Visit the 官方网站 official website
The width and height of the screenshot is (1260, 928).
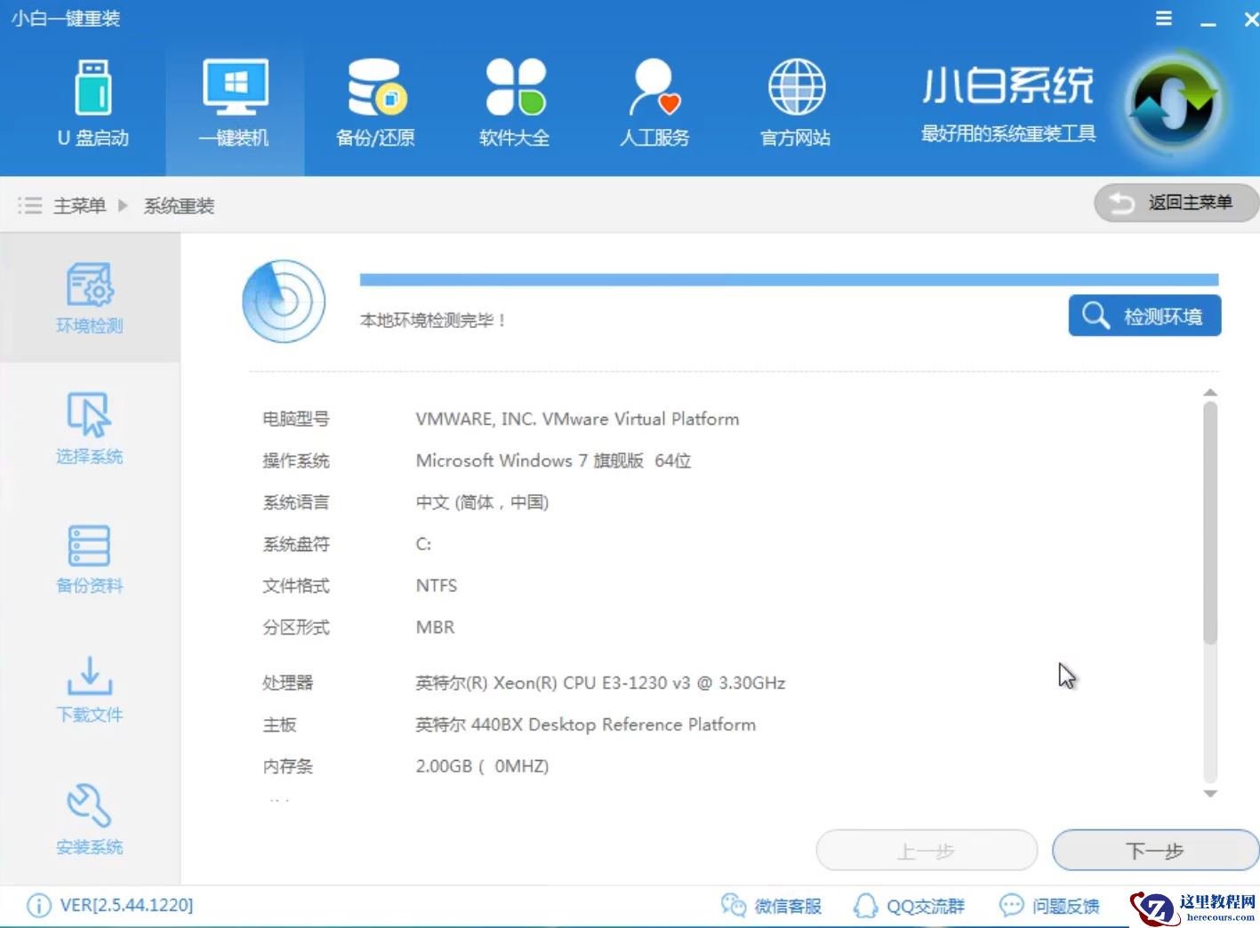tap(794, 102)
